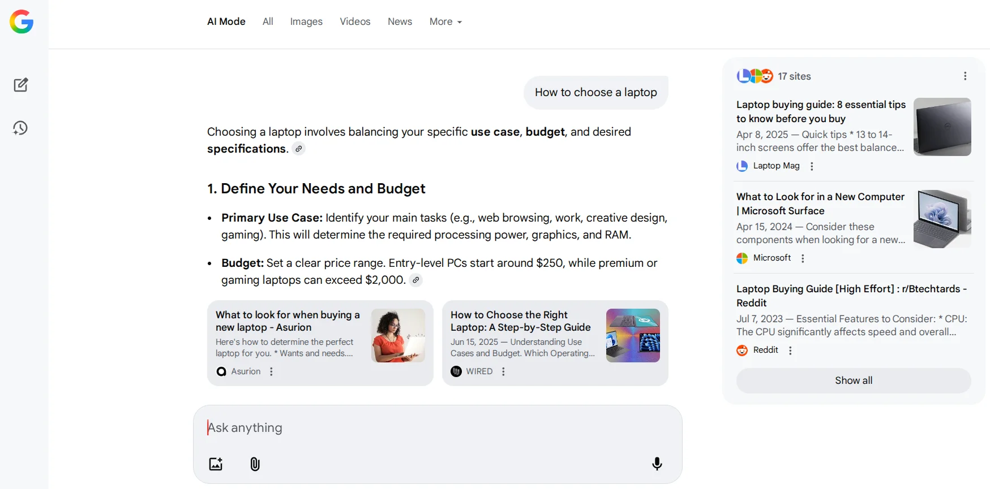The width and height of the screenshot is (990, 489).
Task: Click link icon after 'exceed $2,000.'
Action: pos(416,280)
